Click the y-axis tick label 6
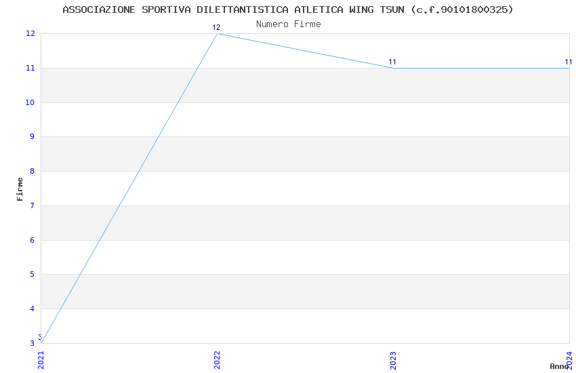Screen dimensions: 576x373 click(33, 241)
